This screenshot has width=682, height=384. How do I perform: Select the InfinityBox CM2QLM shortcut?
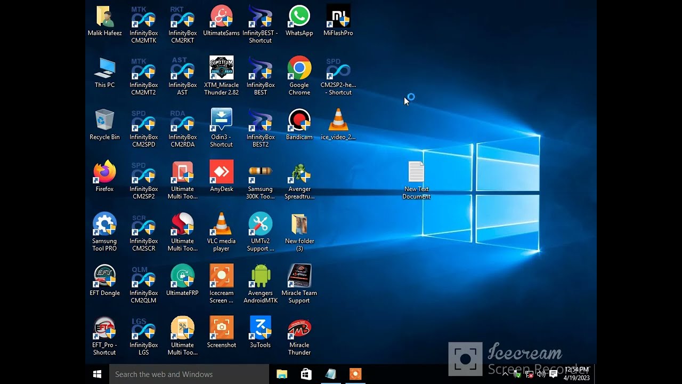[x=143, y=284]
